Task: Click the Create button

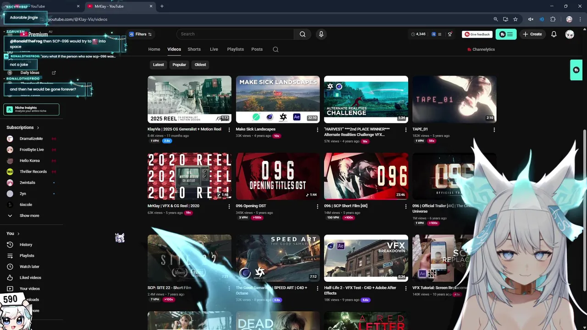Action: coord(532,34)
